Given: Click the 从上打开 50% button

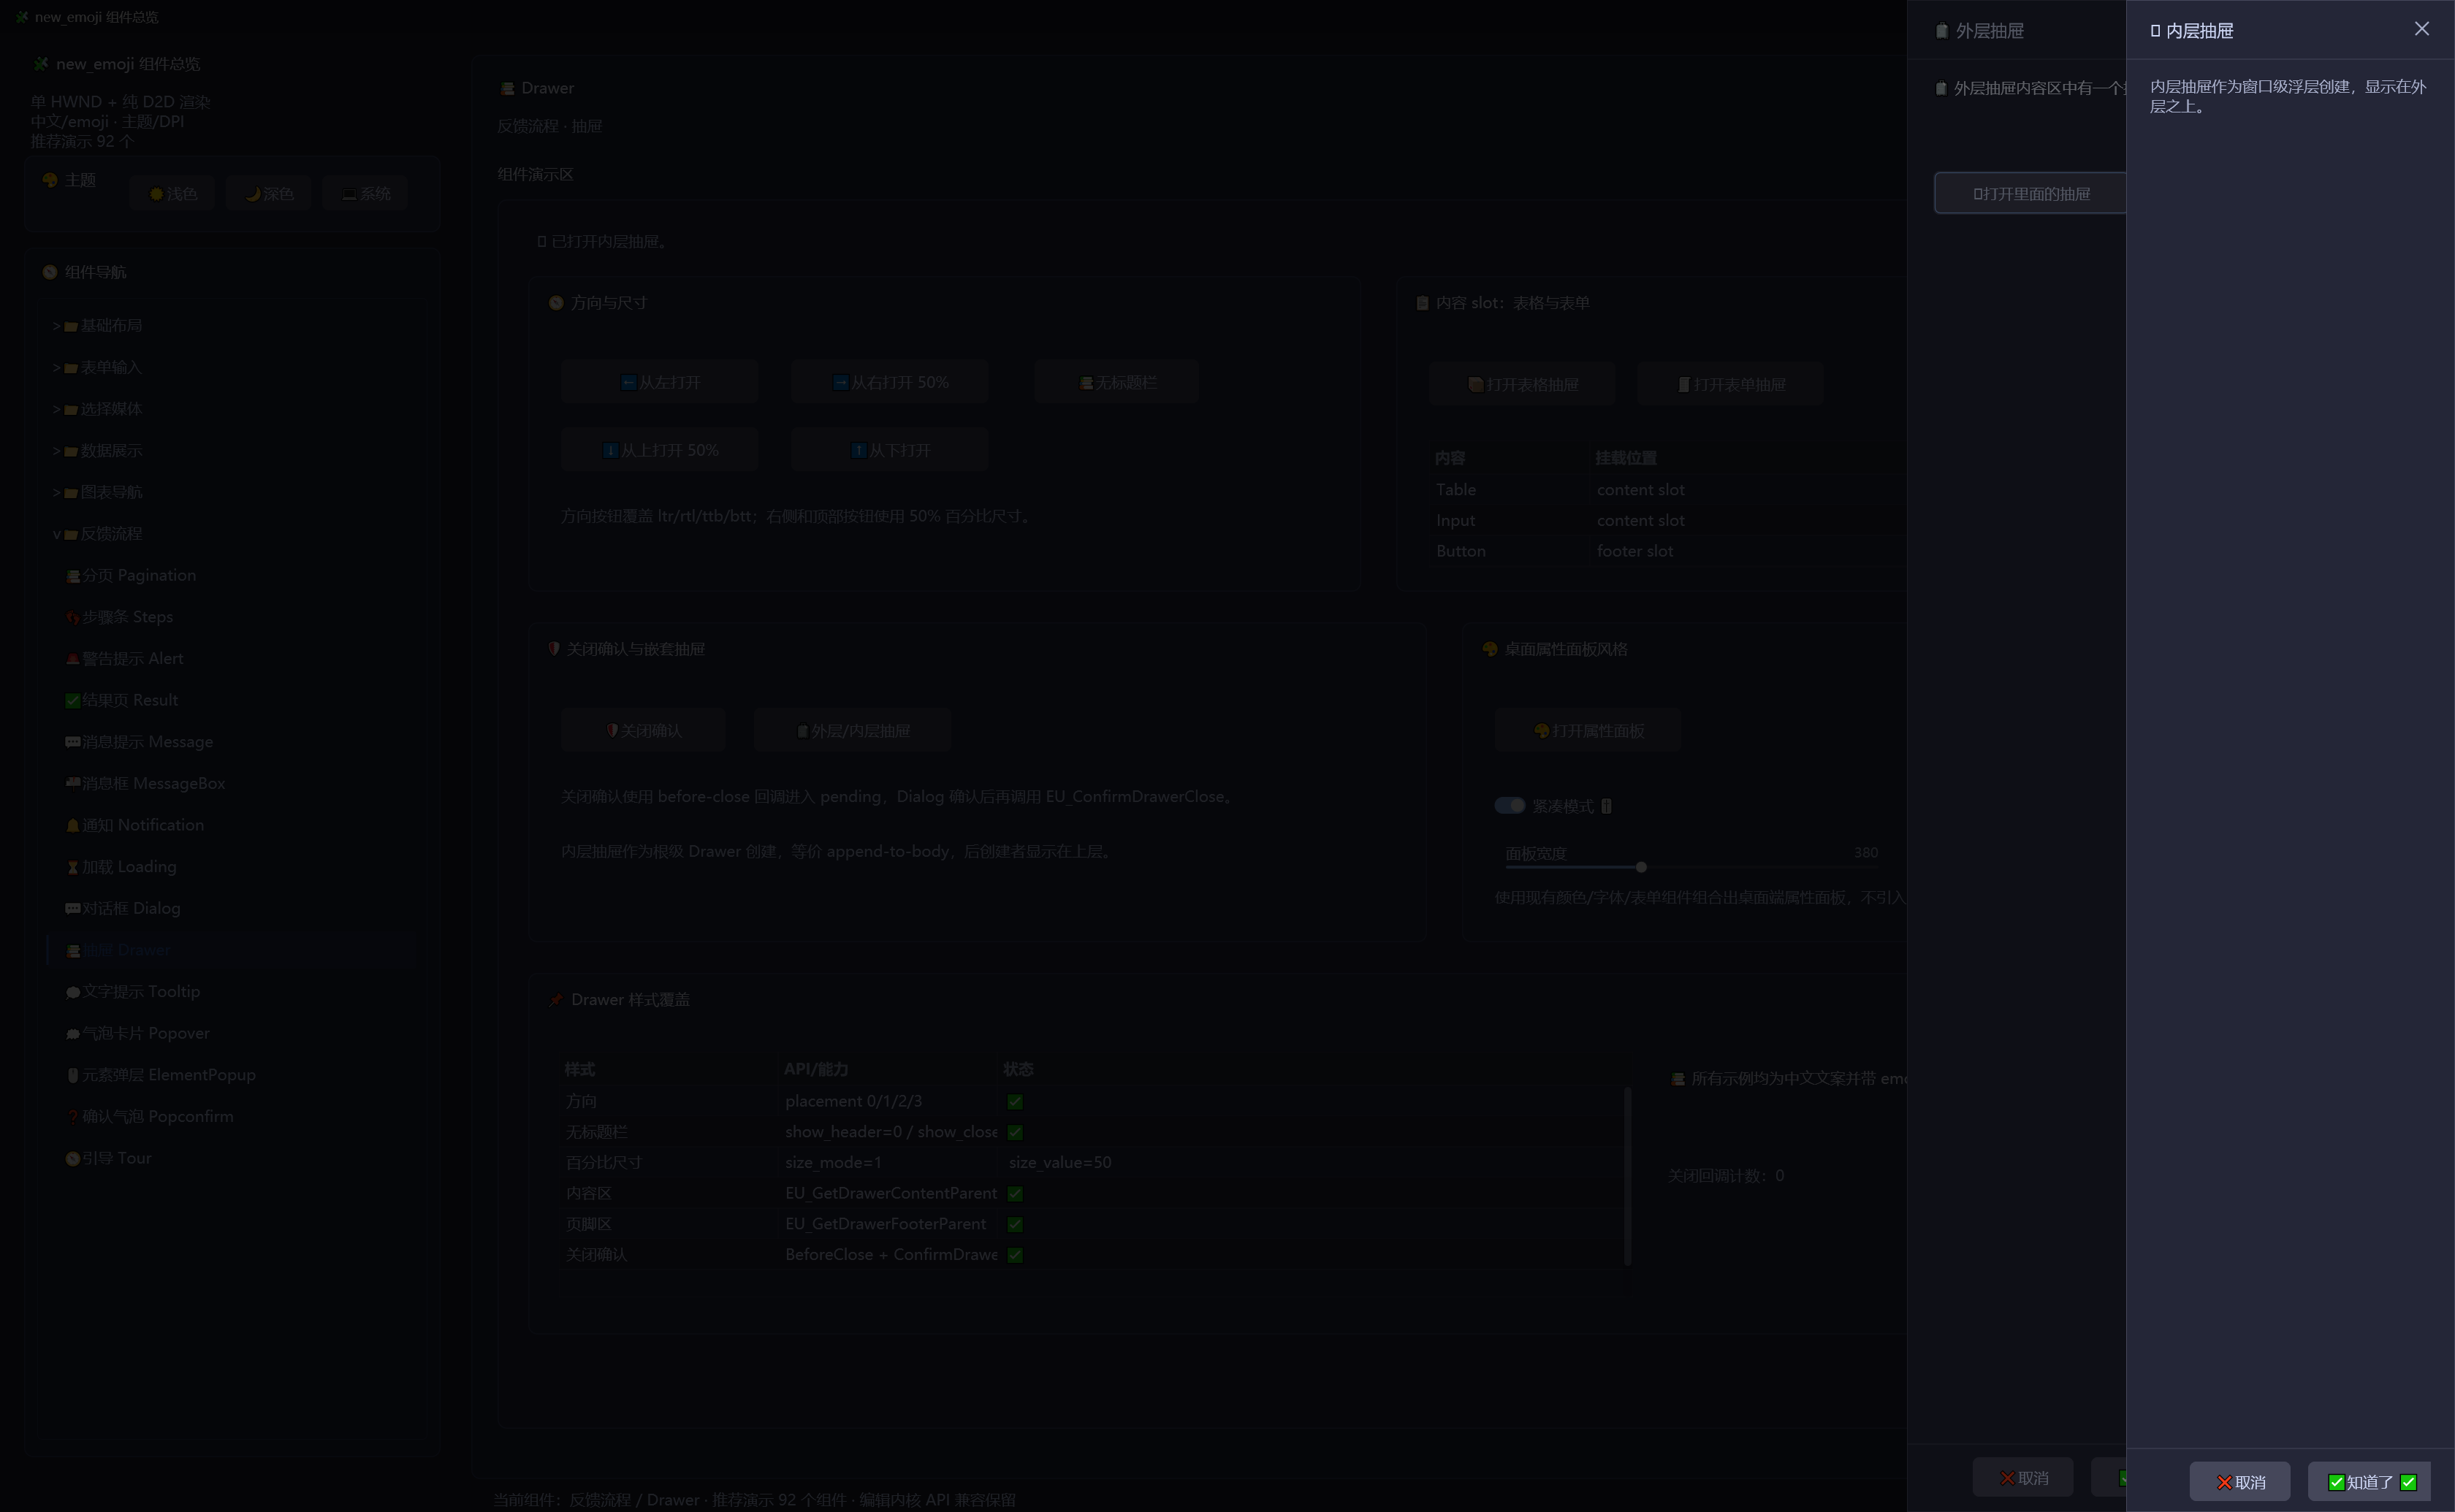Looking at the screenshot, I should click(x=659, y=450).
